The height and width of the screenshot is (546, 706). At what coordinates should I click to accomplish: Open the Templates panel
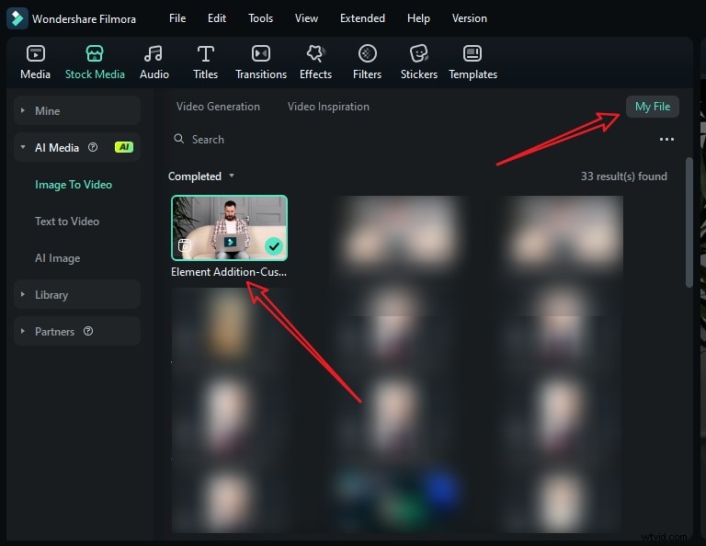[473, 62]
